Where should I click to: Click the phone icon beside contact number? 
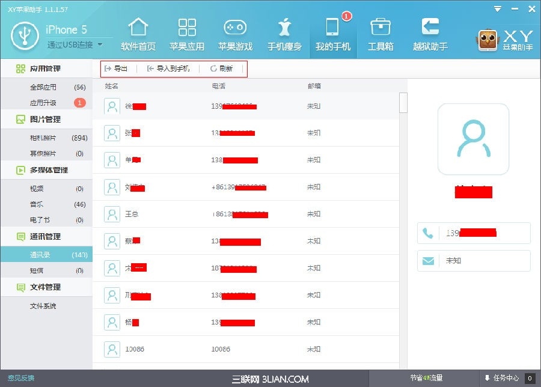[427, 233]
